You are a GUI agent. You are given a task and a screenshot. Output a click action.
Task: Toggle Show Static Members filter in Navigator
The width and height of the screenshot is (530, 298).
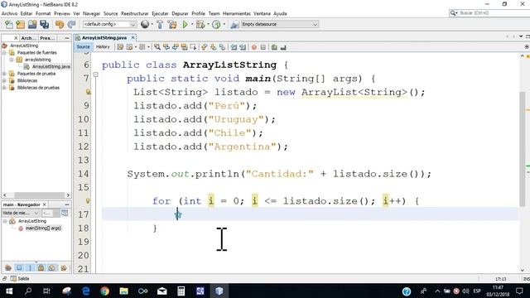(x=30, y=268)
